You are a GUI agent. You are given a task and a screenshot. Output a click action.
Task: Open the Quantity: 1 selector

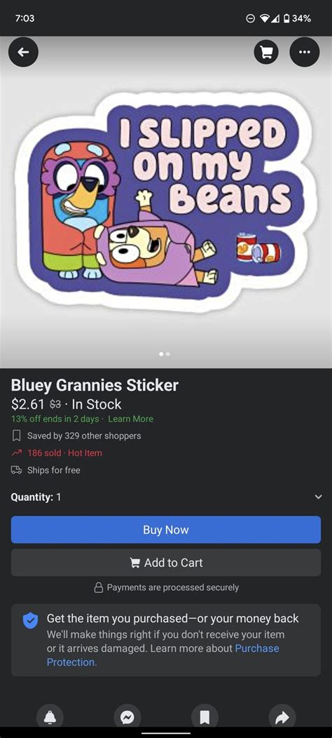166,497
